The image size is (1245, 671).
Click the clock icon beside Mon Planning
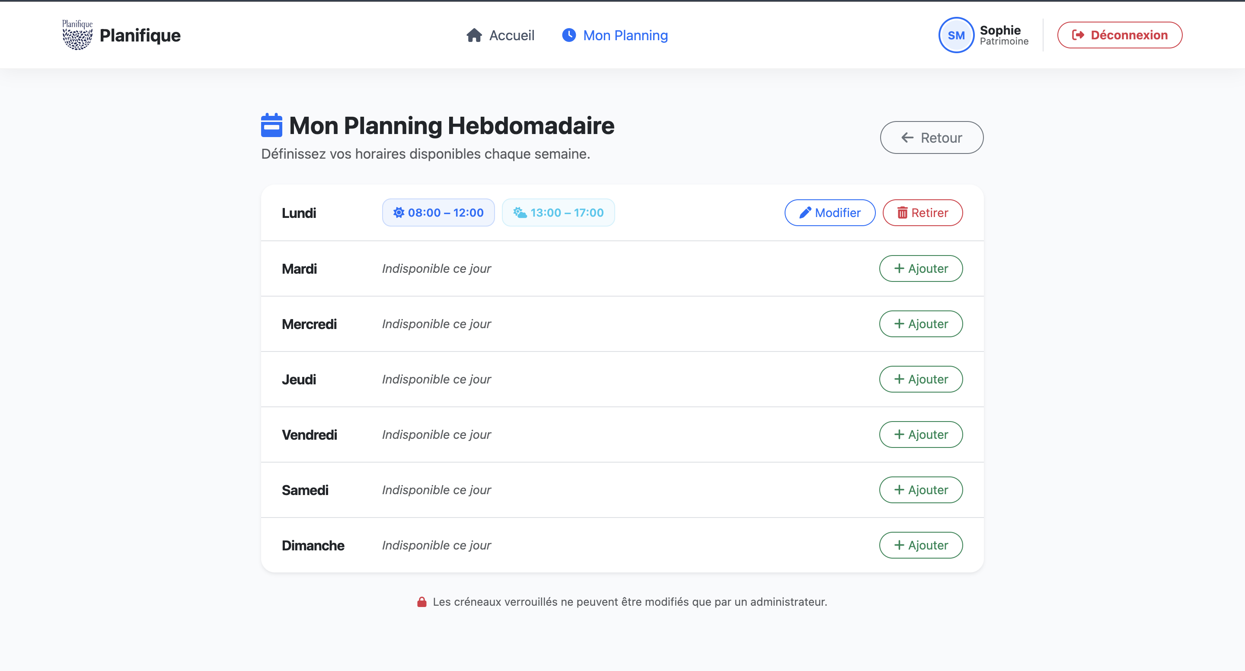coord(569,35)
